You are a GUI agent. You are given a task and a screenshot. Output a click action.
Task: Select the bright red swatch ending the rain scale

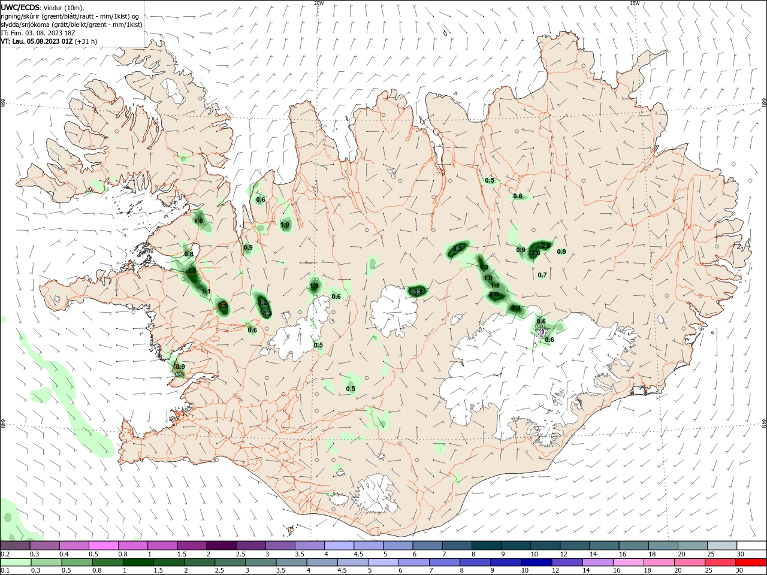[751, 562]
